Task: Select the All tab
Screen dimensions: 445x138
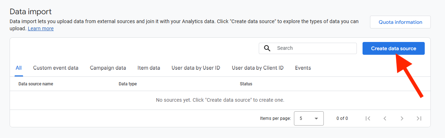Action: point(19,68)
